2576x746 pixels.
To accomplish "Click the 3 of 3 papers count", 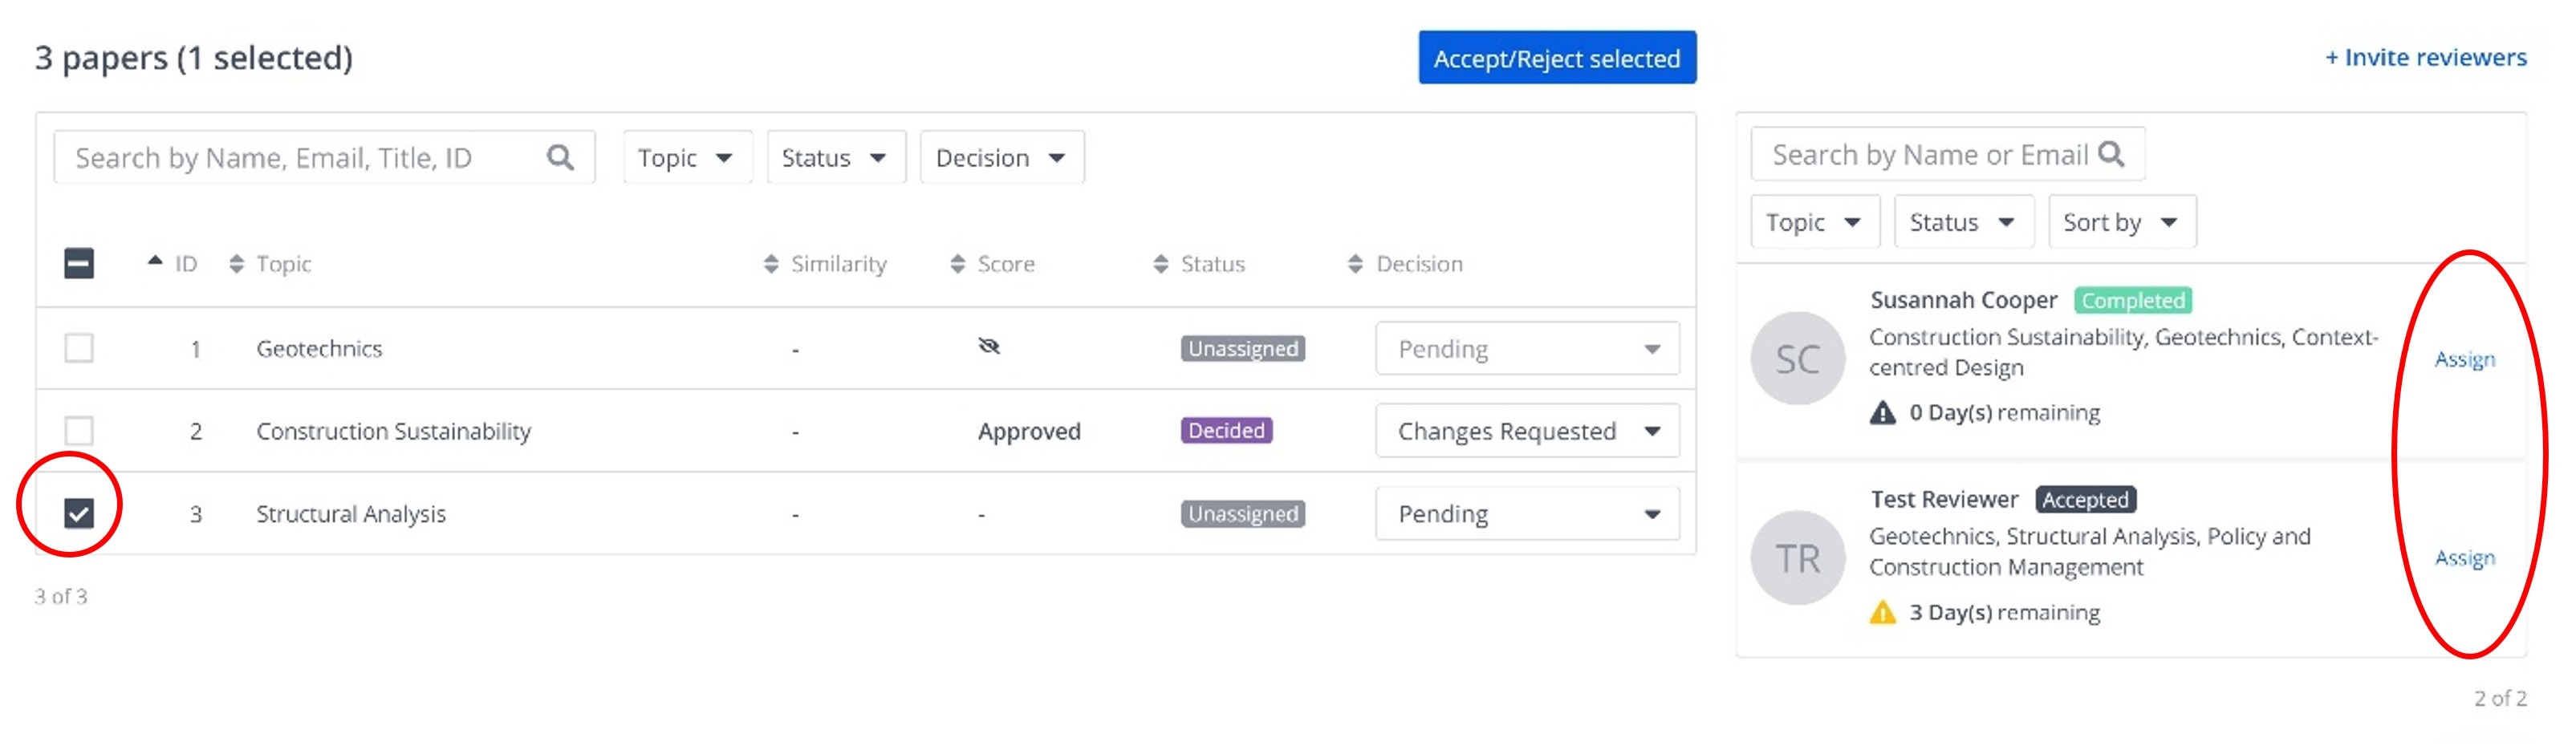I will [x=61, y=597].
